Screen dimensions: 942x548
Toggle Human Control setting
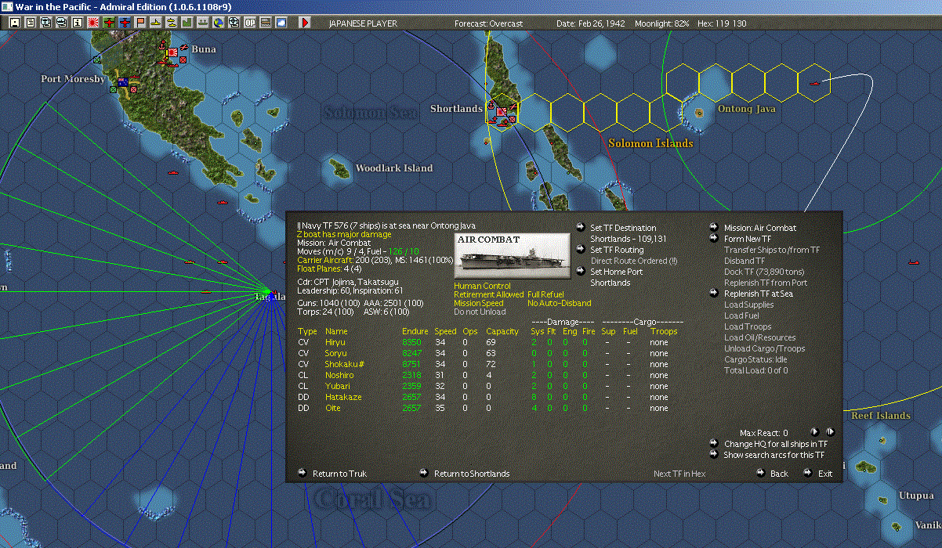[x=481, y=287]
